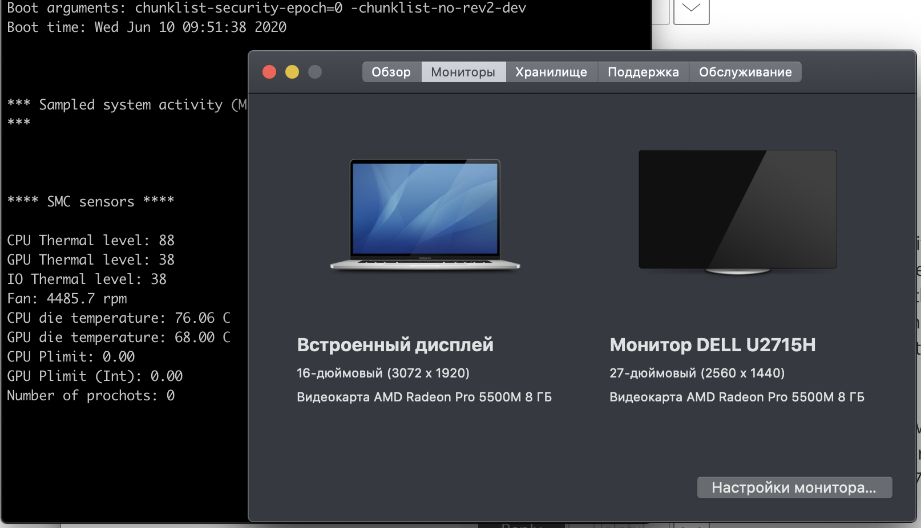Viewport: 921px width, 528px height.
Task: Click GPU Thermal level: 38 in Terminal
Action: point(91,259)
